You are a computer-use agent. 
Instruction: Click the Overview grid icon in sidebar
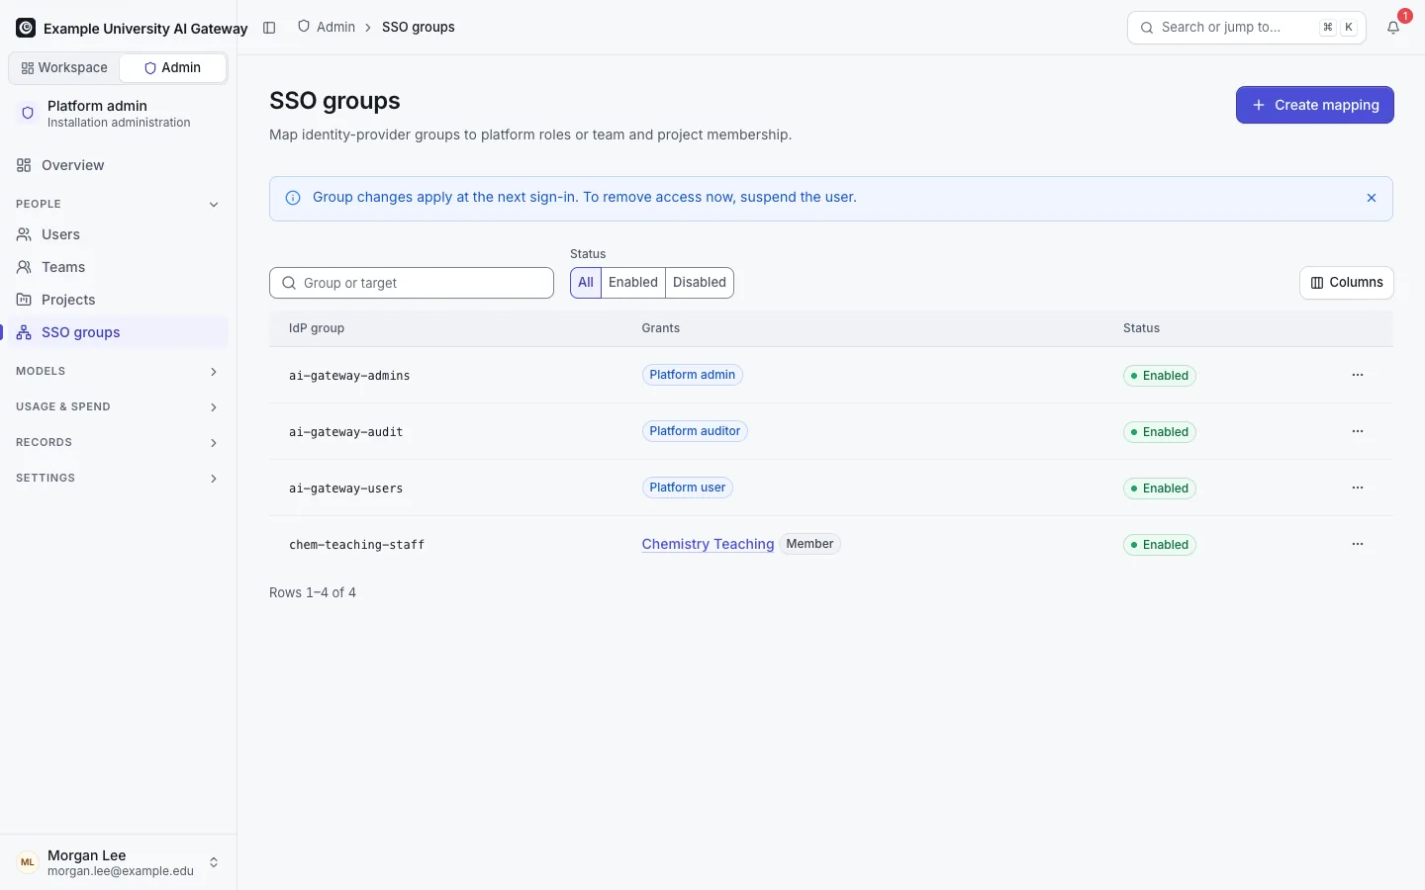click(24, 165)
